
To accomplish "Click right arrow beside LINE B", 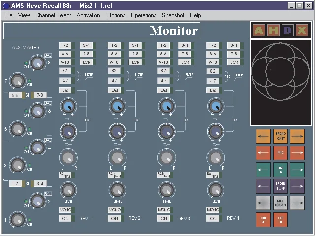I will (x=297, y=170).
